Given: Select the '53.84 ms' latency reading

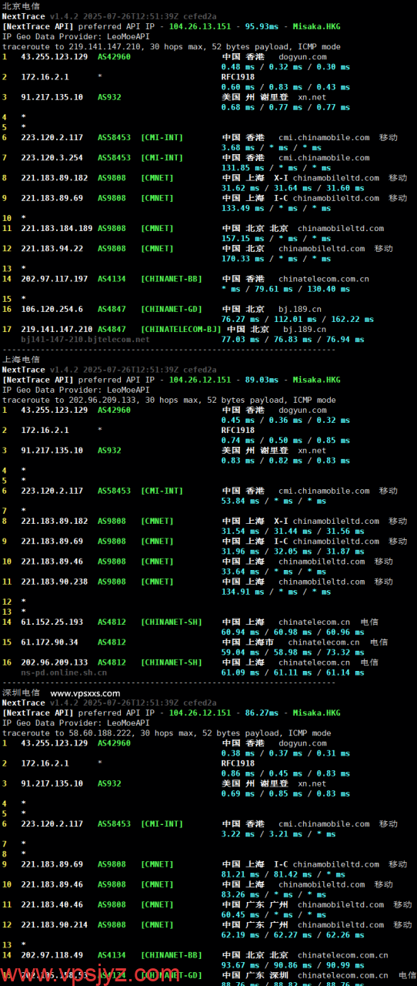Looking at the screenshot, I should [239, 501].
